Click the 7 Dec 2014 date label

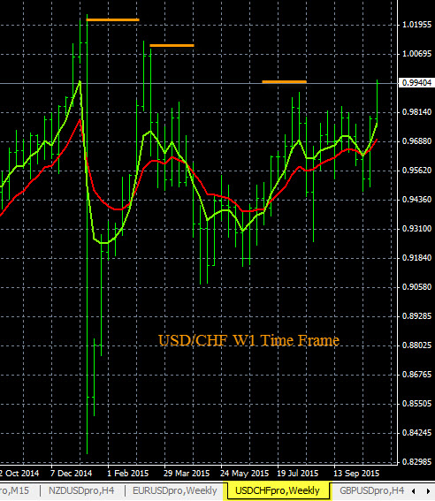[71, 474]
